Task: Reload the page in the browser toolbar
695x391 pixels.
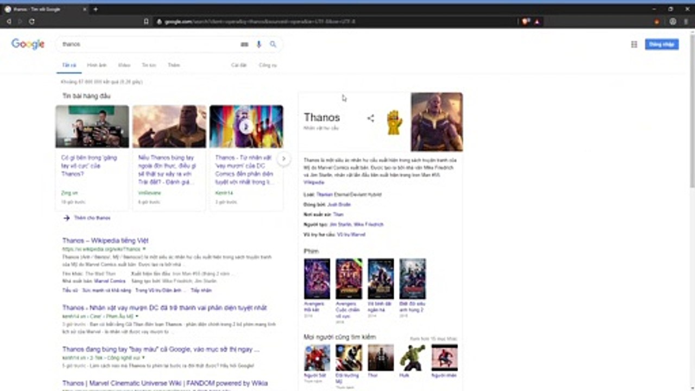Action: 32,22
